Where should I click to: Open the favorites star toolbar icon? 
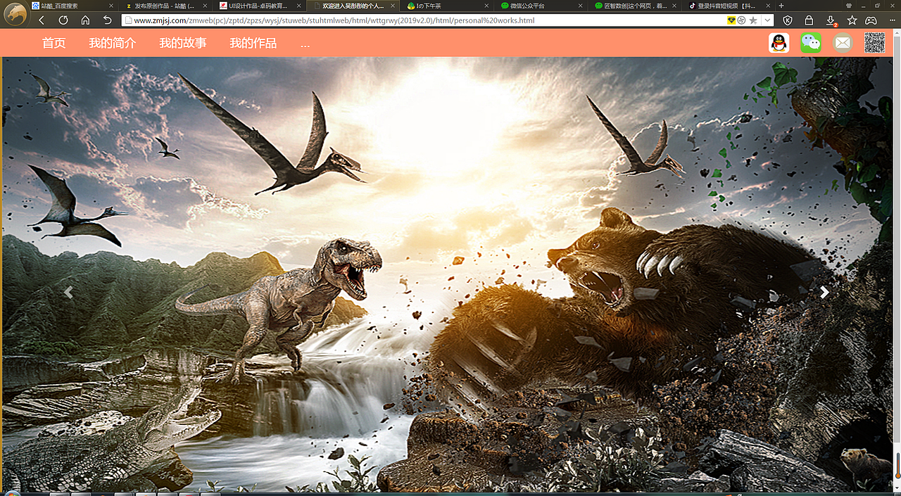click(852, 20)
